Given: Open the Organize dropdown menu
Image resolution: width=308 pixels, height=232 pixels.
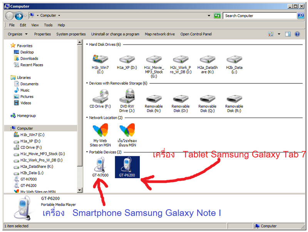Looking at the screenshot, I should pos(17,34).
